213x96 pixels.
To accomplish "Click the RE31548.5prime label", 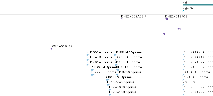I will [x=195, y=77].
